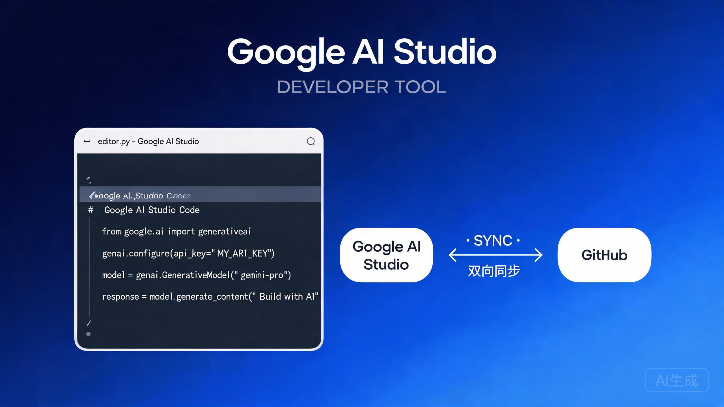Click the 'DEVELOPER TOOL' subtitle

click(361, 87)
